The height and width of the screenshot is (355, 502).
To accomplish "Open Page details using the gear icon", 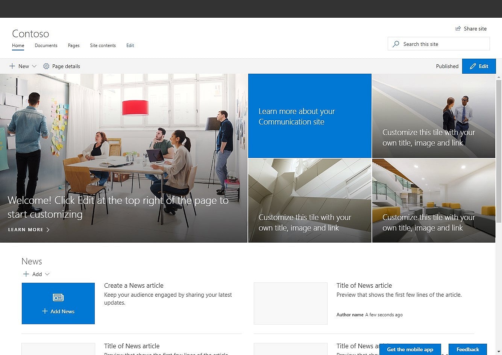I will coord(46,66).
